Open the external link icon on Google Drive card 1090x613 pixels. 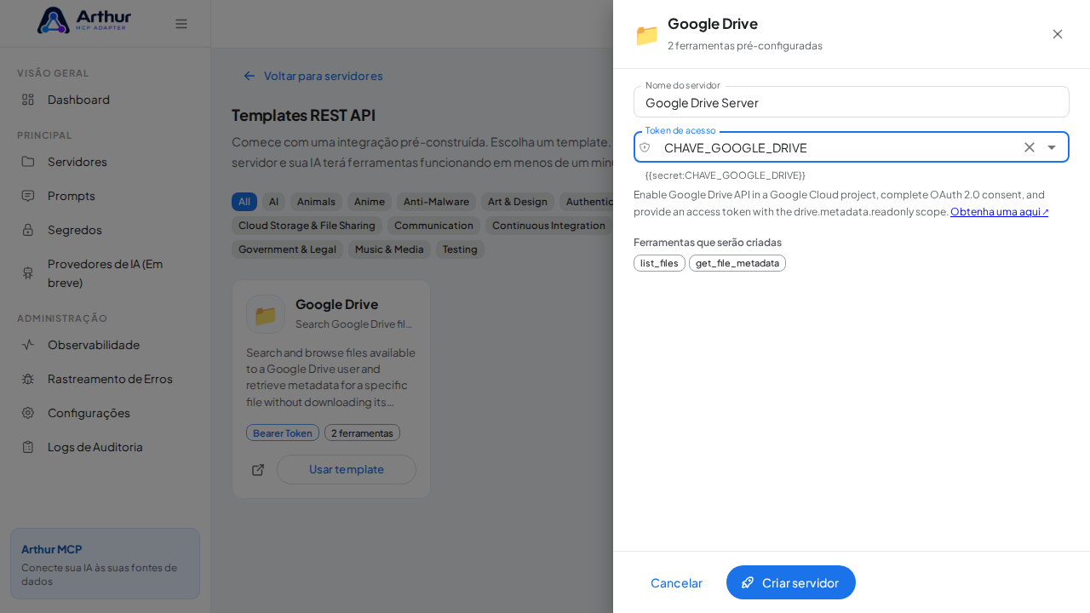tap(258, 470)
